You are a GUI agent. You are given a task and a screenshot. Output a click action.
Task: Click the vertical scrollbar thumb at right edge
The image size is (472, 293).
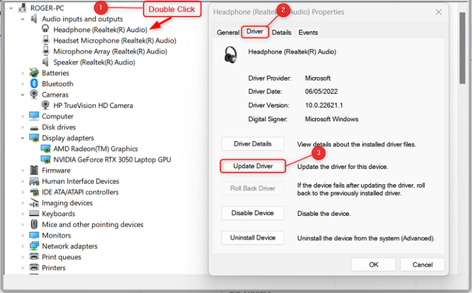(x=463, y=48)
